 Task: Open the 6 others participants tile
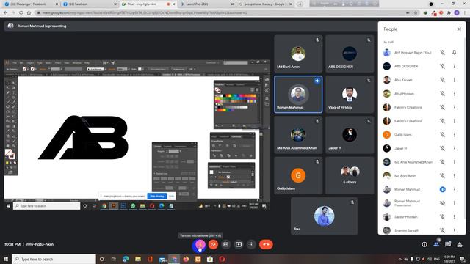(x=350, y=175)
